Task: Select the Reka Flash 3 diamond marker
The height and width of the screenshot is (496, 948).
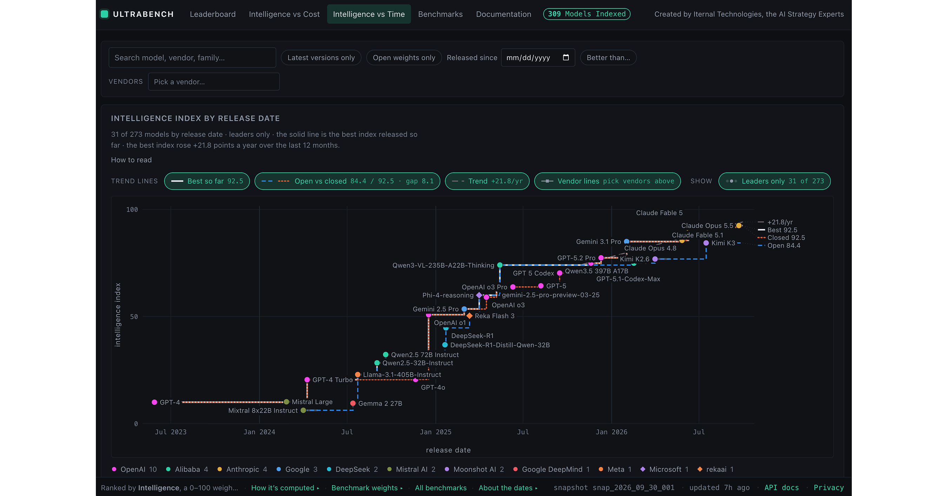Action: click(x=469, y=316)
